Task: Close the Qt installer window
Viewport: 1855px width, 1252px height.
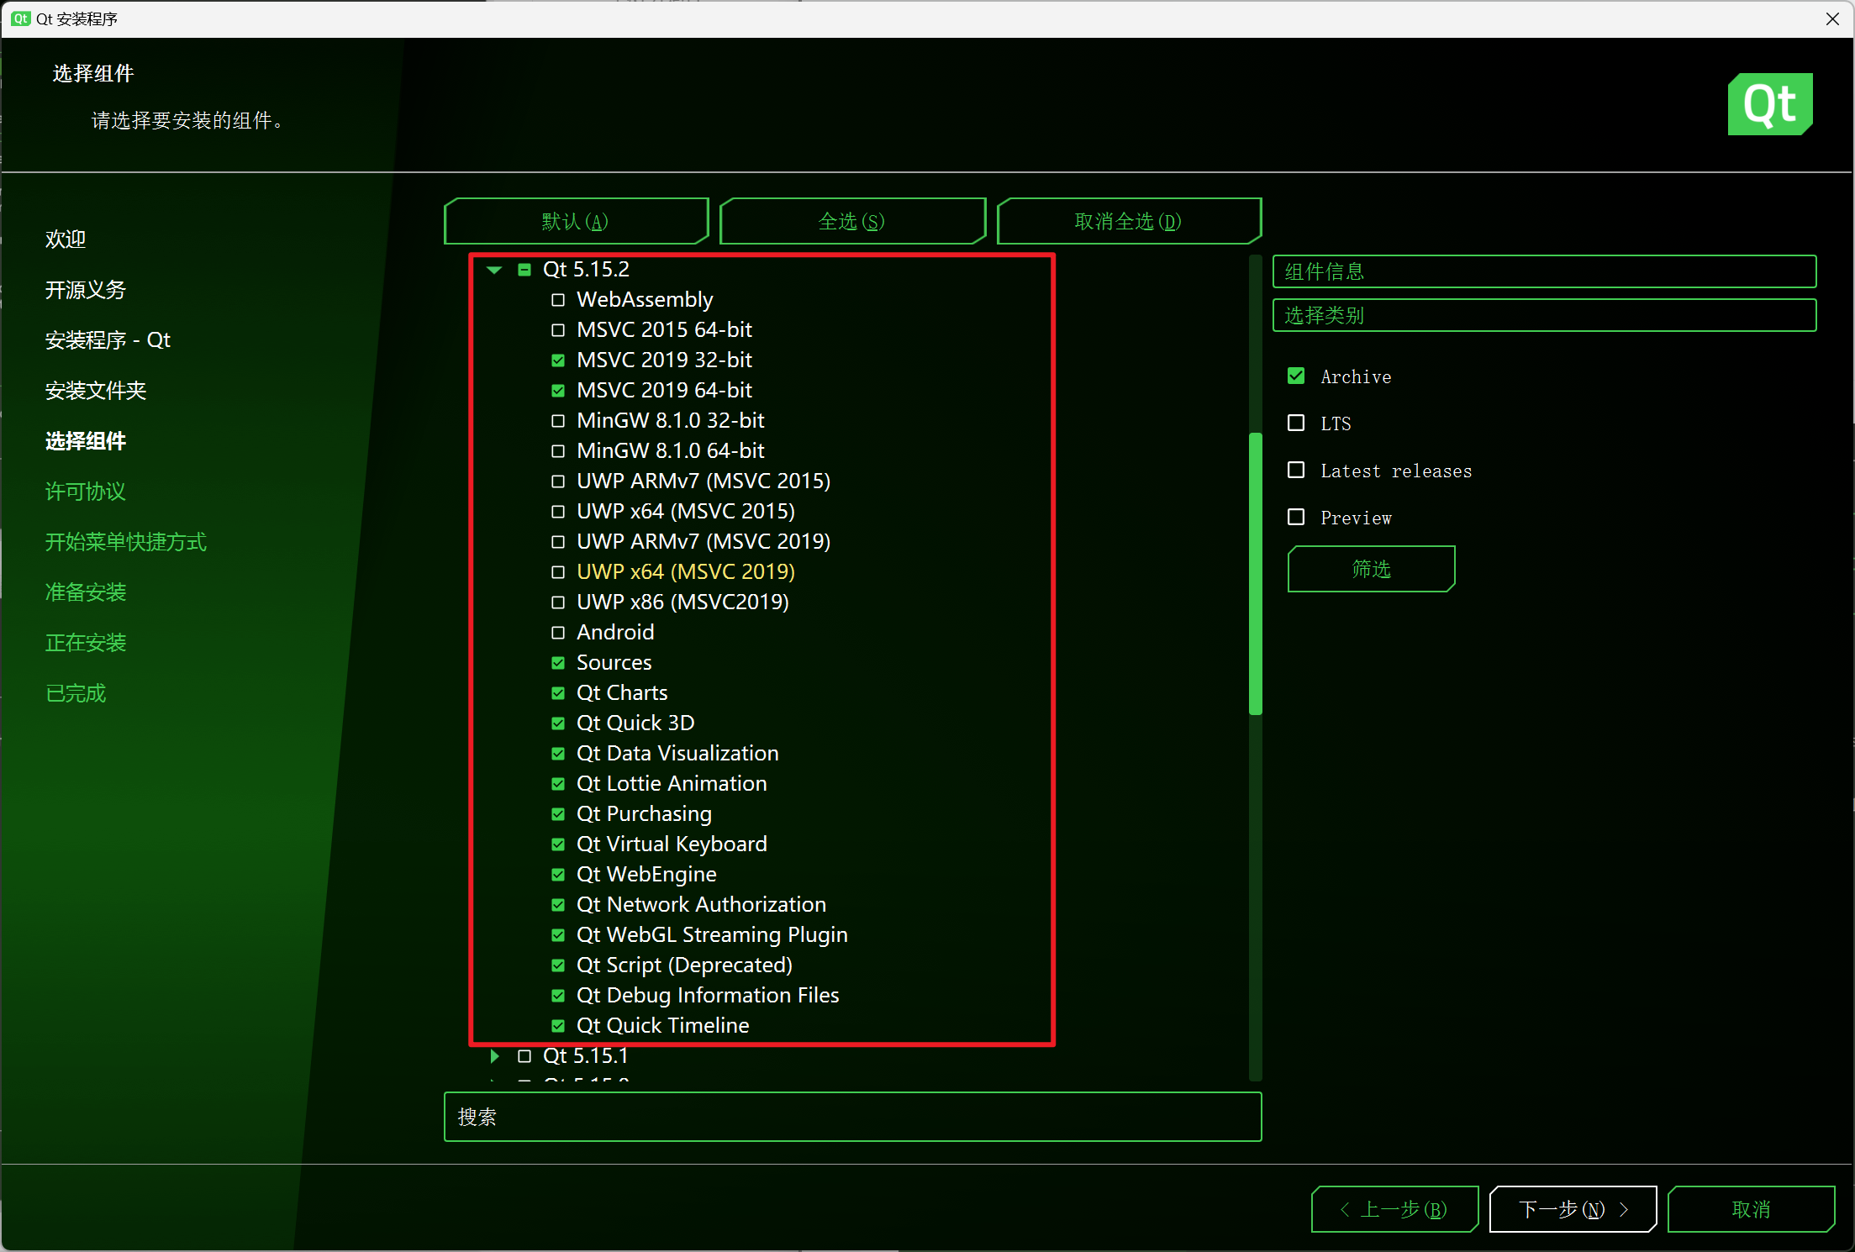Action: click(1832, 18)
